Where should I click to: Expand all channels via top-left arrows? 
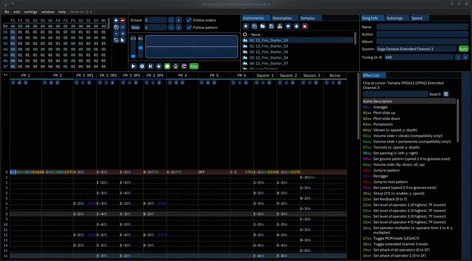(x=6, y=75)
